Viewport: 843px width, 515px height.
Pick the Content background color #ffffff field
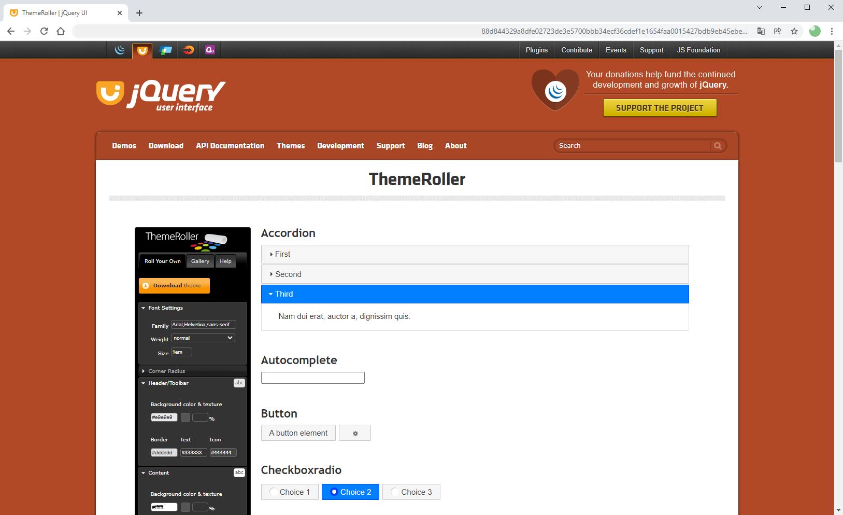(x=164, y=507)
